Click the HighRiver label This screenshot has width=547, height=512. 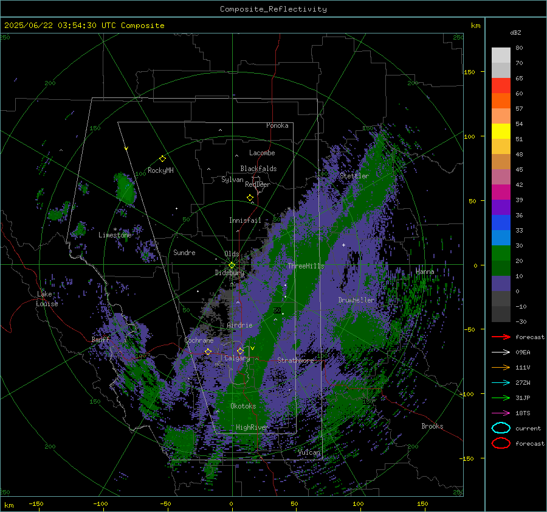(x=252, y=427)
